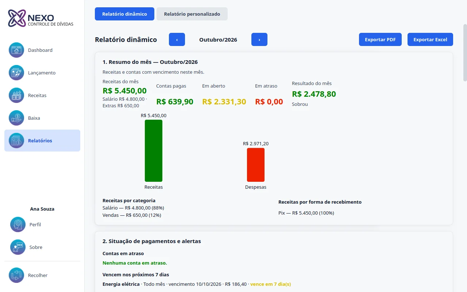Click the large R$ 5.450,00 Receitas total
The image size is (467, 292).
[x=124, y=91]
